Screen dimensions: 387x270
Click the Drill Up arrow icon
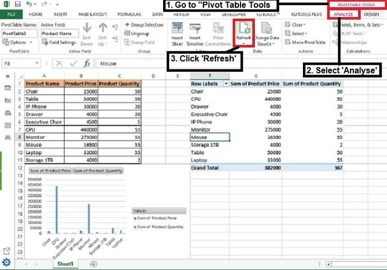pyautogui.click(x=103, y=28)
